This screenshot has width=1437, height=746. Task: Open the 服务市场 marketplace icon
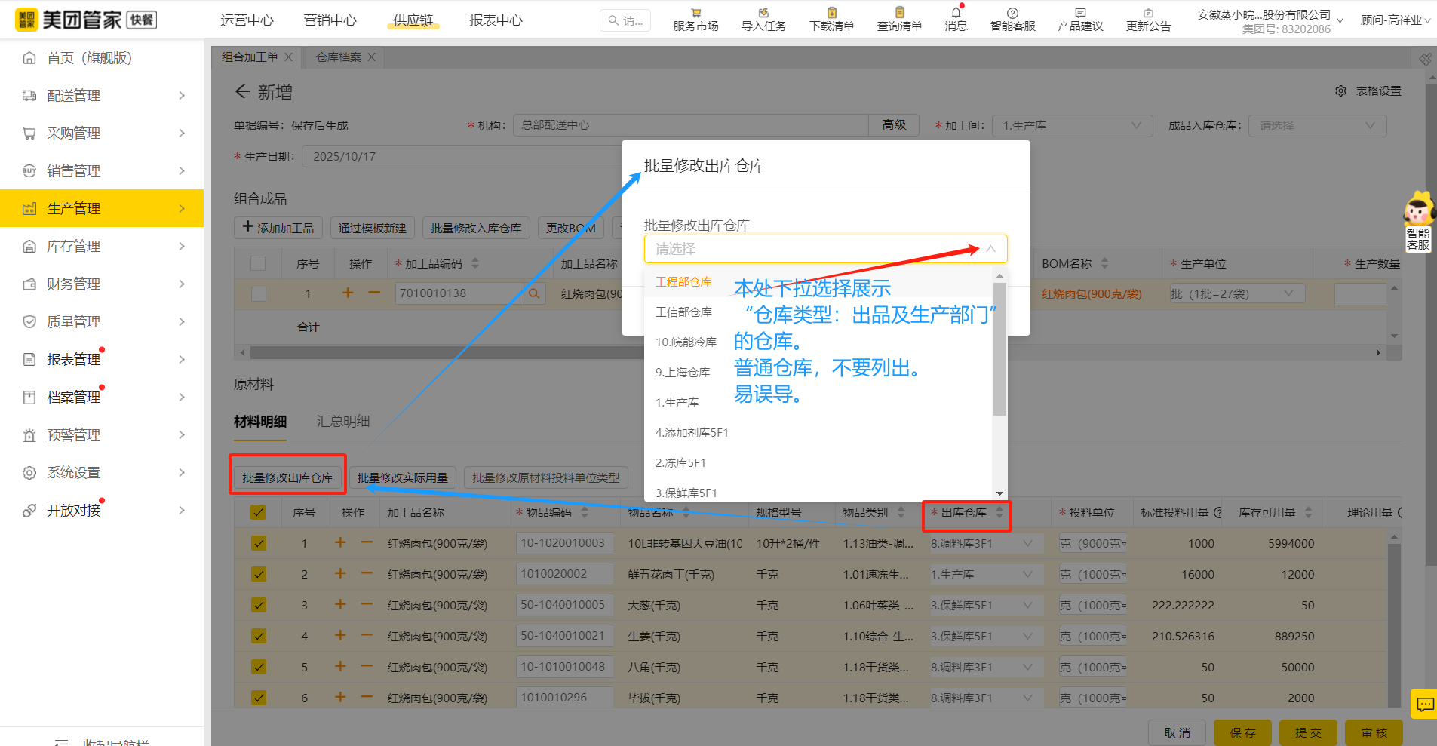(x=694, y=19)
